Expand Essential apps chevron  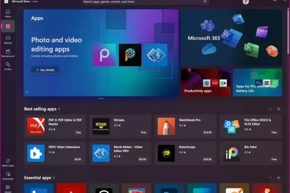(54, 178)
